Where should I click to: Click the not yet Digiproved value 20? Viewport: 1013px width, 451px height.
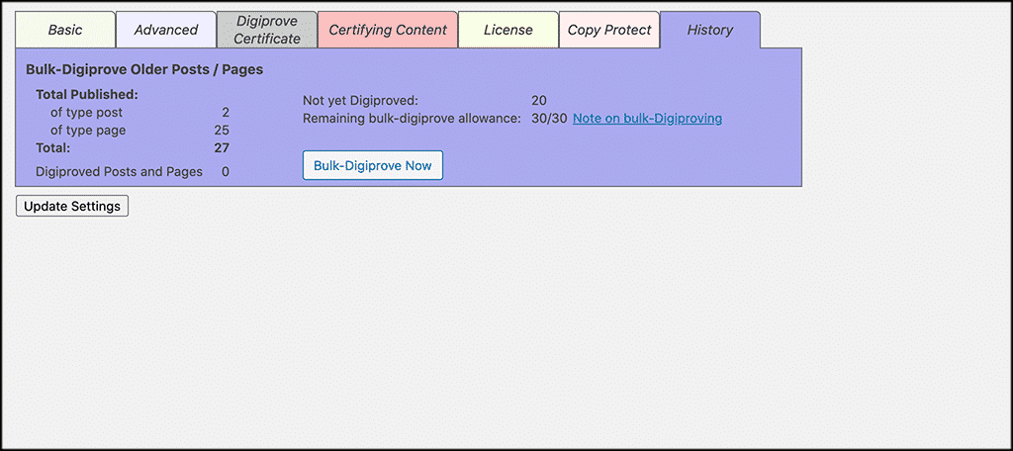point(539,101)
